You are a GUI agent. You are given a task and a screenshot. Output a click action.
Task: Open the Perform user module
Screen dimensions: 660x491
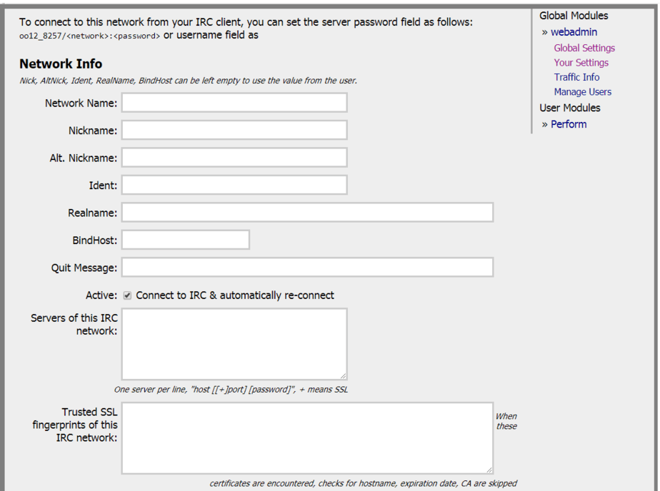(x=569, y=123)
